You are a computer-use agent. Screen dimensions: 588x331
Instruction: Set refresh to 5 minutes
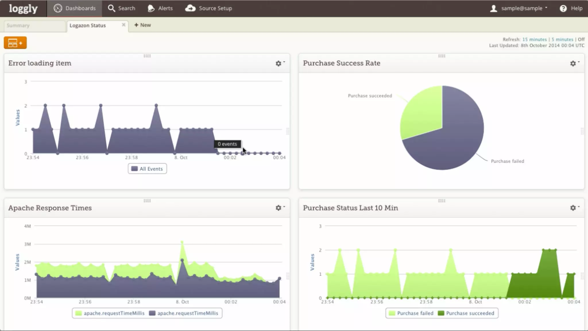tap(562, 39)
